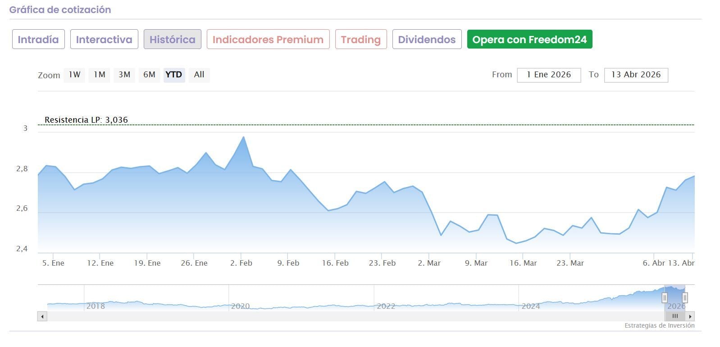This screenshot has width=720, height=347.
Task: Open Indicadores Premium
Action: [x=268, y=40]
